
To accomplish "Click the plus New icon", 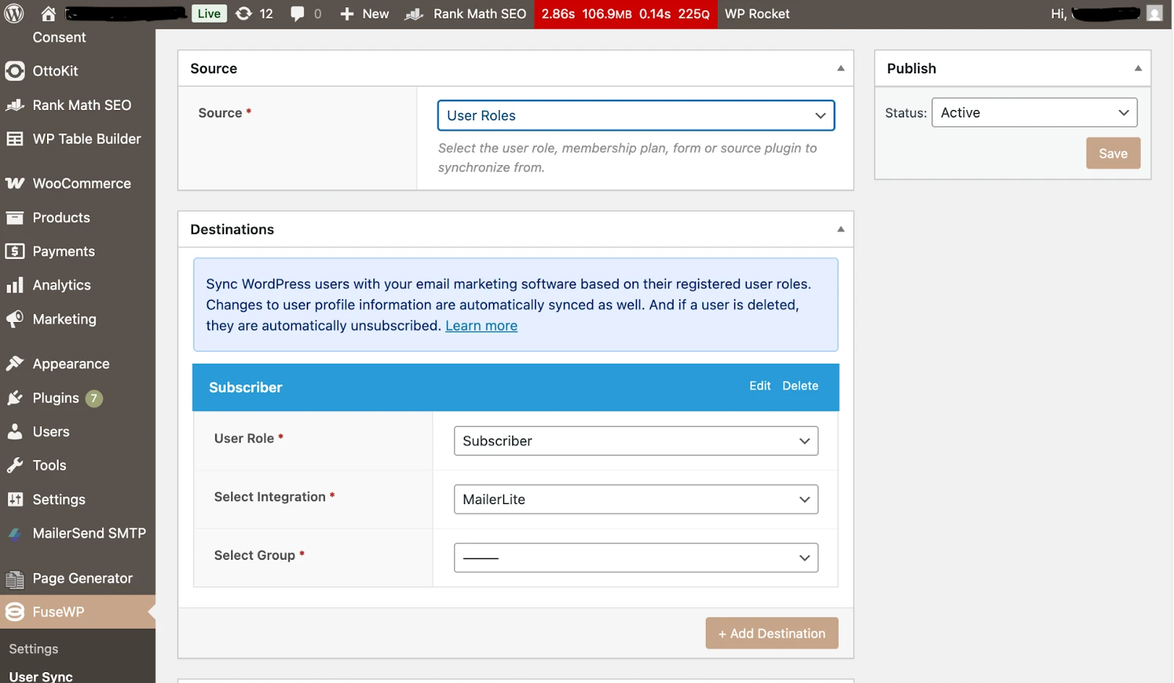I will [x=347, y=14].
